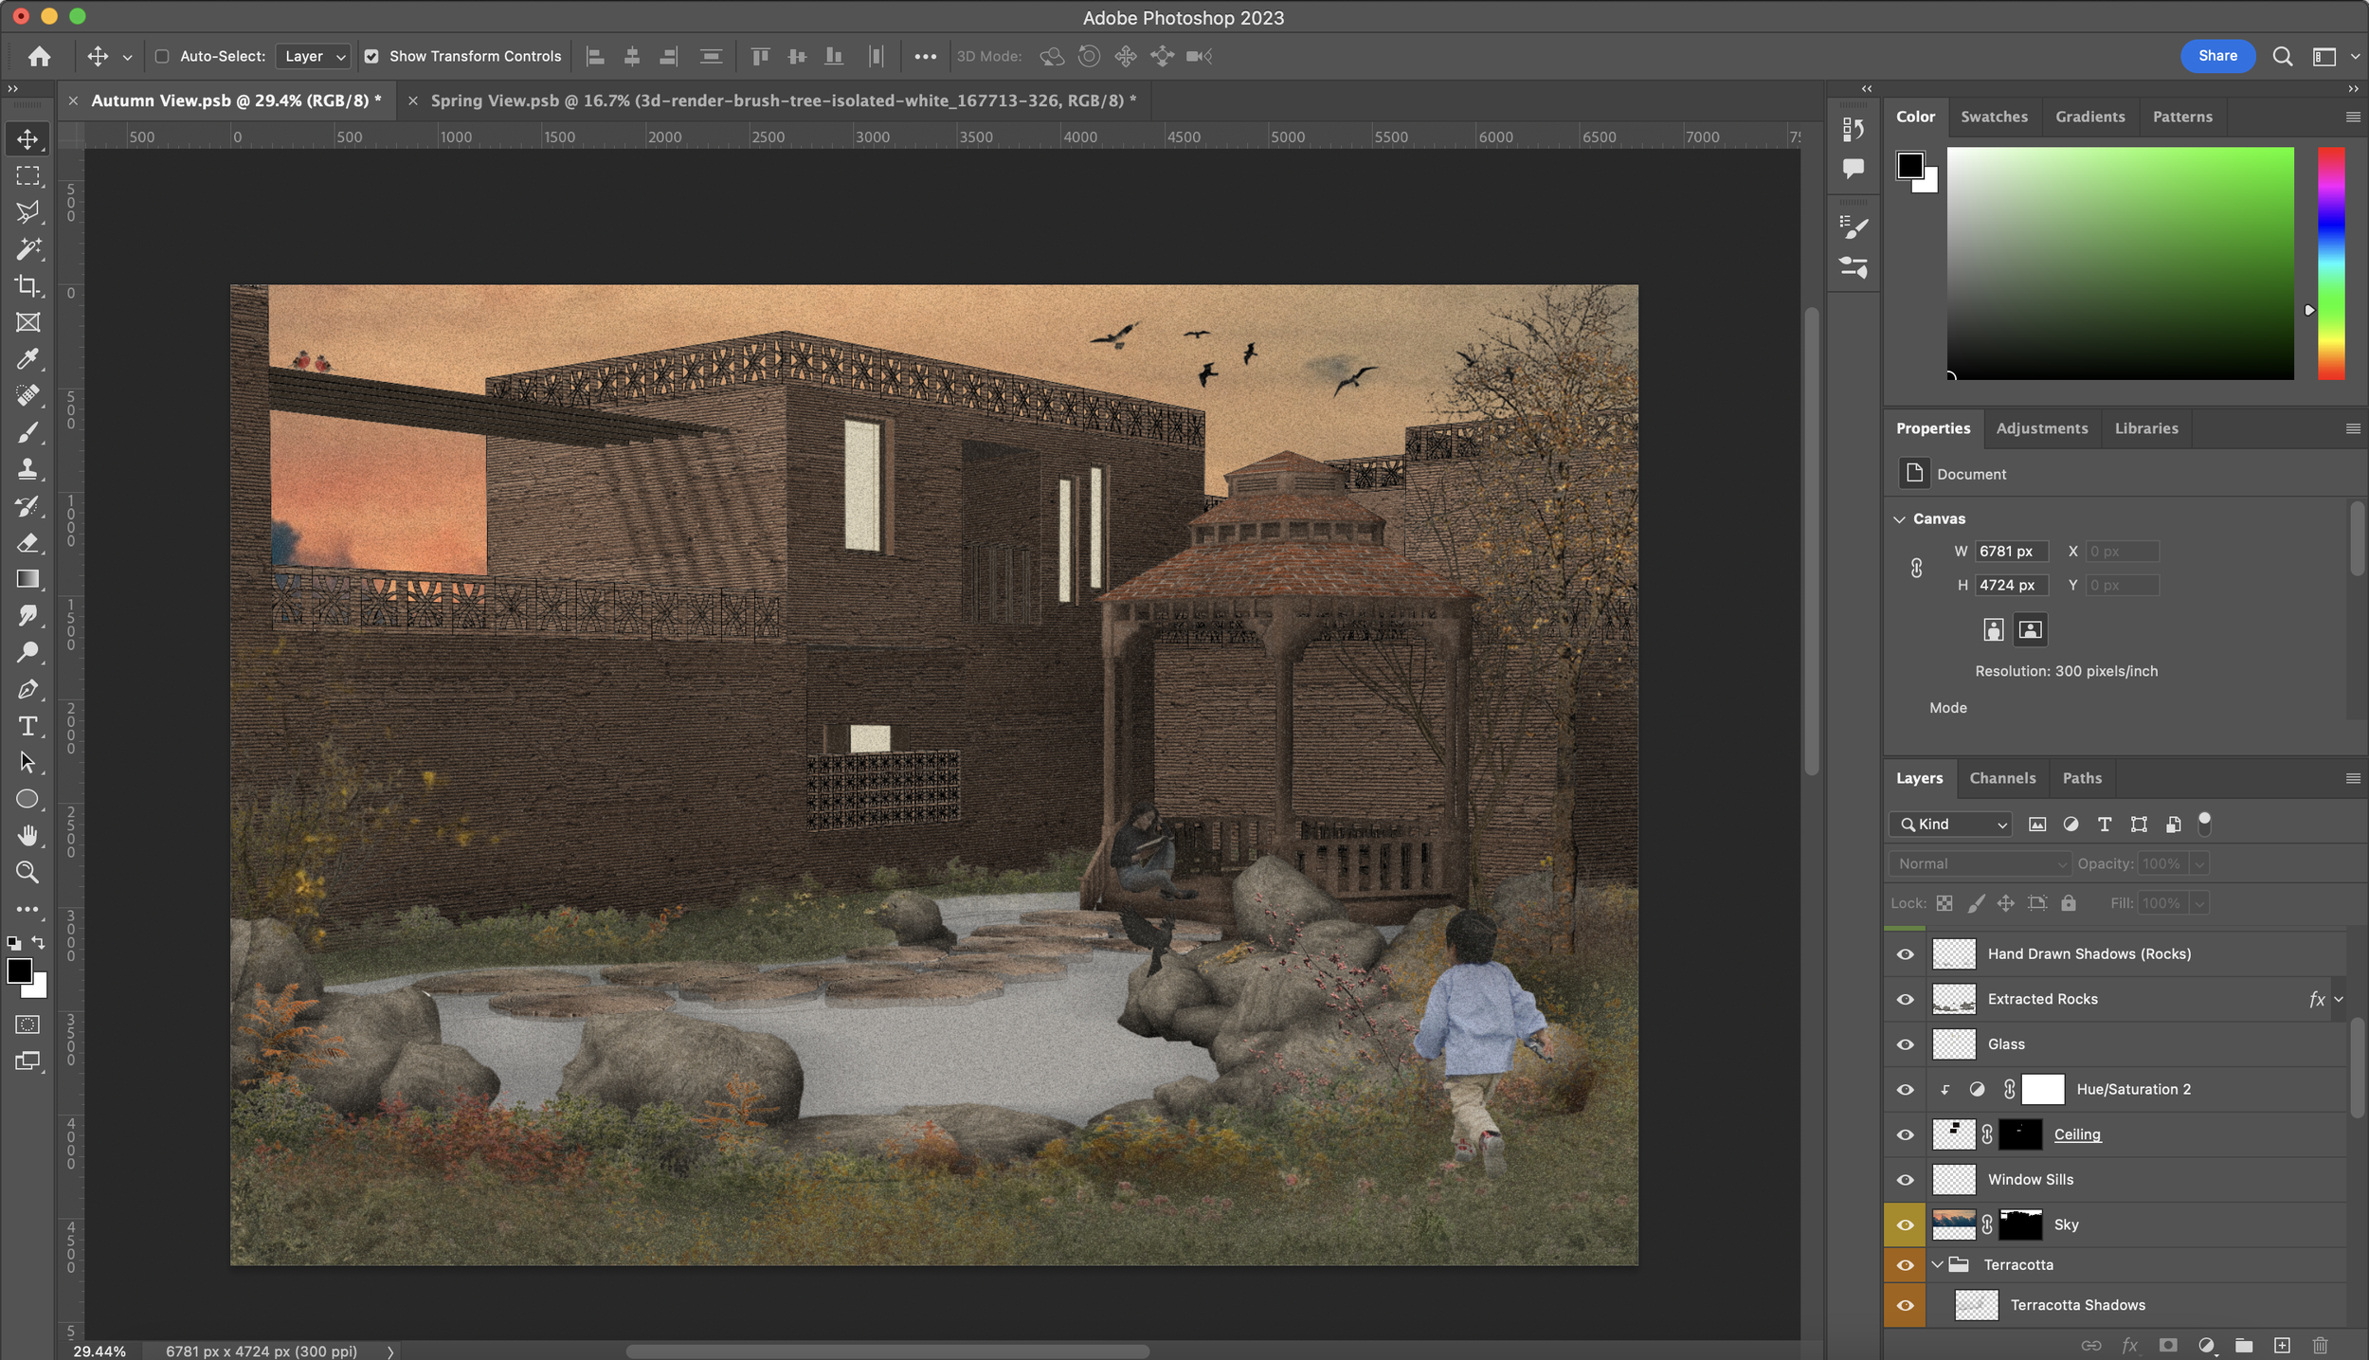Click the foreground color swatch in Color panel
The height and width of the screenshot is (1360, 2369).
(1910, 166)
